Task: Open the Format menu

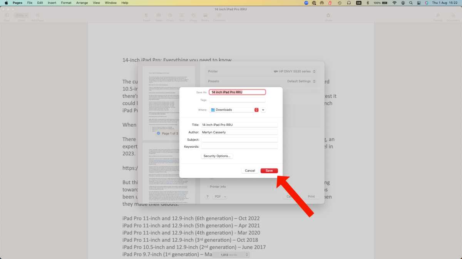Action: pyautogui.click(x=66, y=3)
